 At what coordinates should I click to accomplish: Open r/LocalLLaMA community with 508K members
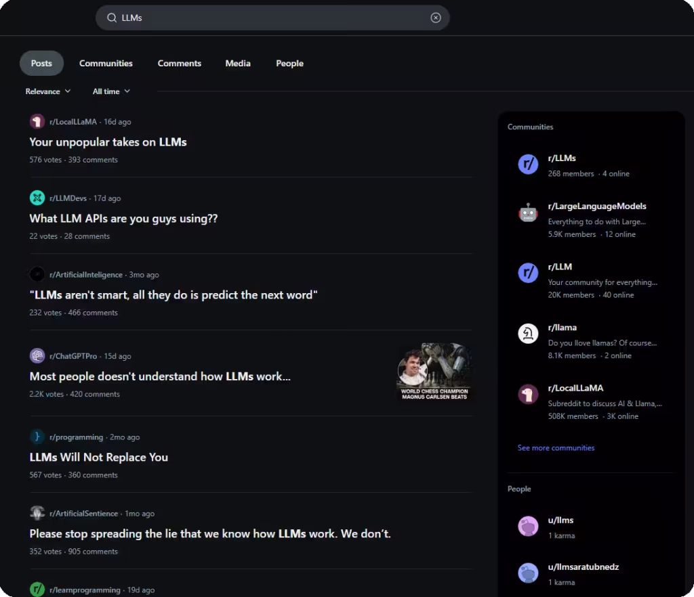(x=575, y=388)
